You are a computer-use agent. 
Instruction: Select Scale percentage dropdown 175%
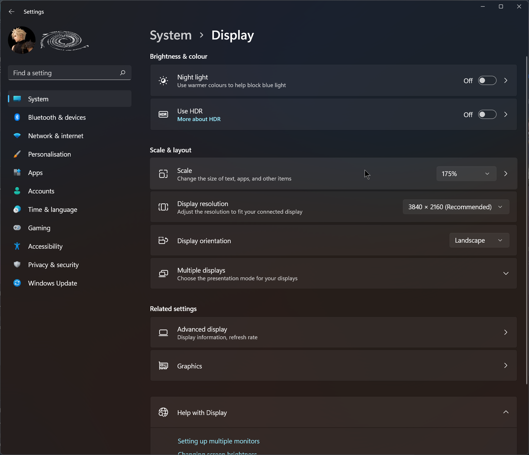point(466,174)
